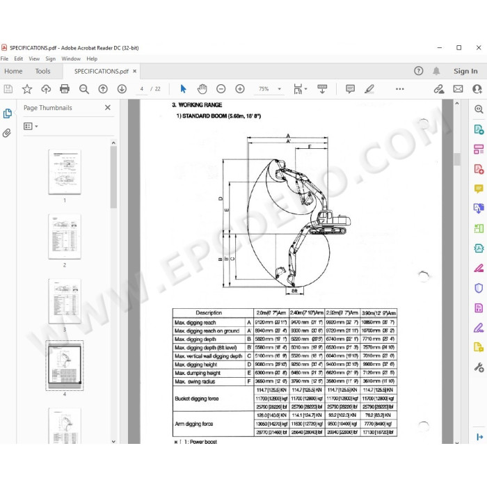The image size is (487, 487).
Task: Open the Window menu
Action: pos(71,58)
